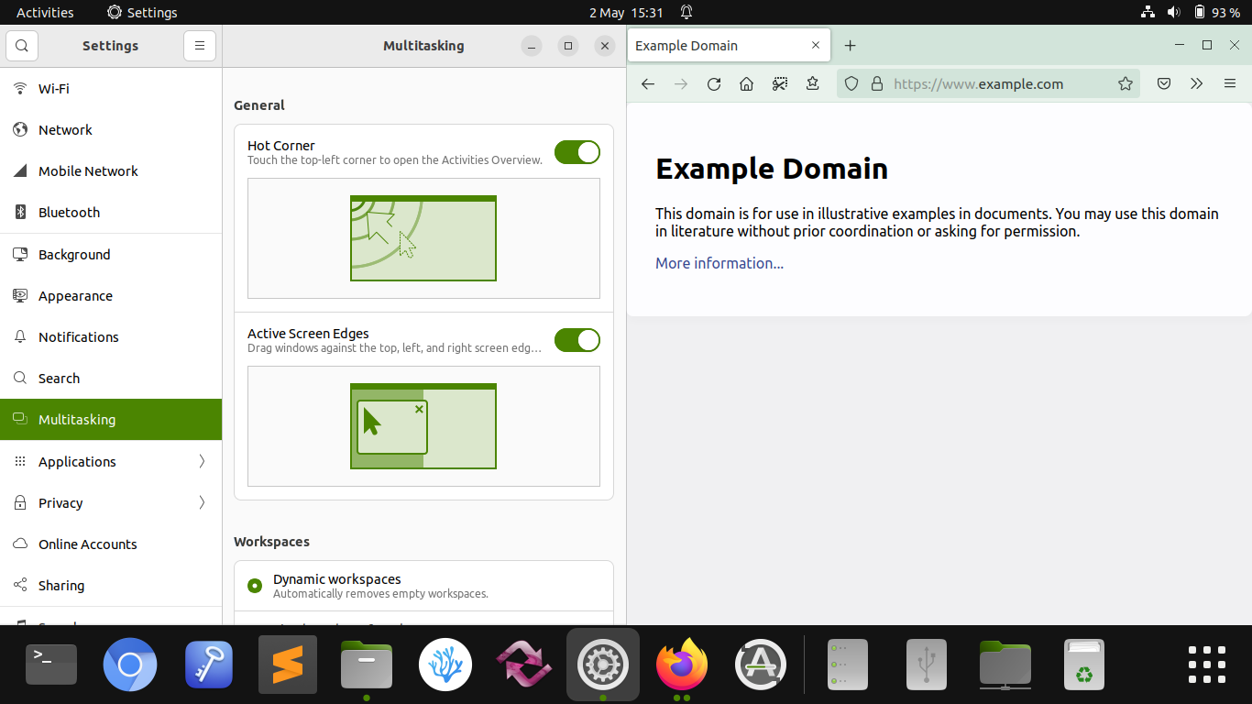
Task: Show more tools via toolbar overflow chevron
Action: pyautogui.click(x=1196, y=84)
